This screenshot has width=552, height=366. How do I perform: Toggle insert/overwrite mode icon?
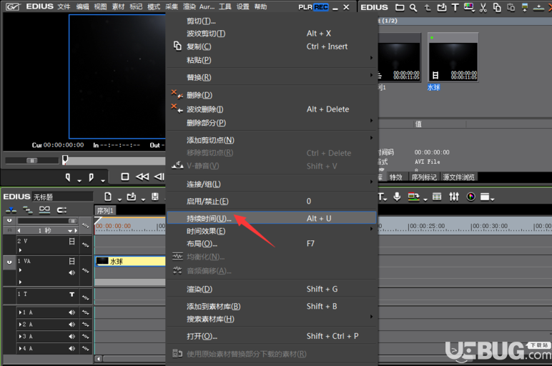point(11,210)
